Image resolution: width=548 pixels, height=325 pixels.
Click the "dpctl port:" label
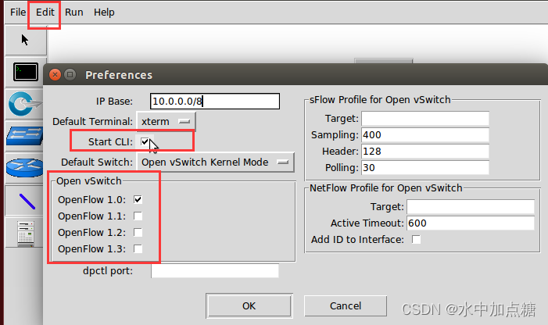(108, 271)
